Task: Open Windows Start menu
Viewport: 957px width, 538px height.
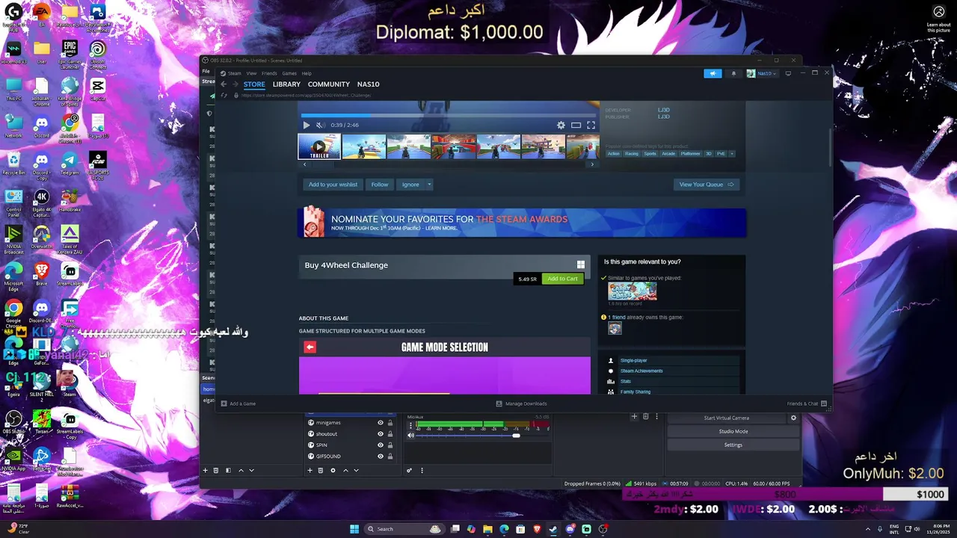Action: (354, 529)
